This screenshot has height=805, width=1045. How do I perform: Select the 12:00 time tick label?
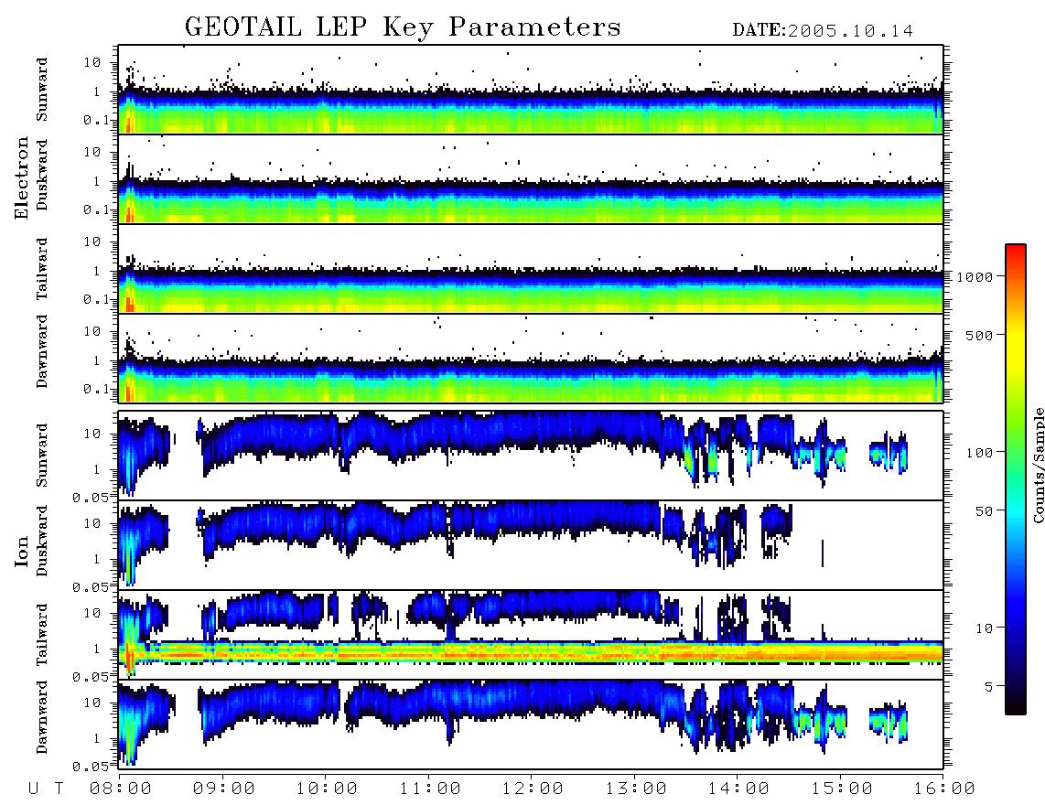(532, 789)
